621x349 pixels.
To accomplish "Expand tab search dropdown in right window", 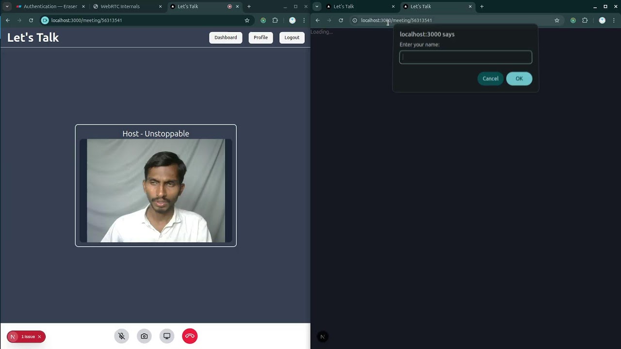I will 317,6.
